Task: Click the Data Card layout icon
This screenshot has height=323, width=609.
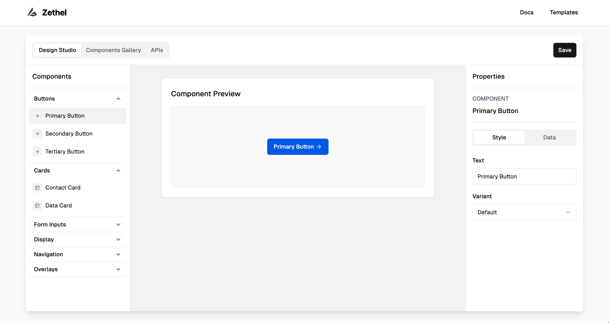Action: coord(37,206)
